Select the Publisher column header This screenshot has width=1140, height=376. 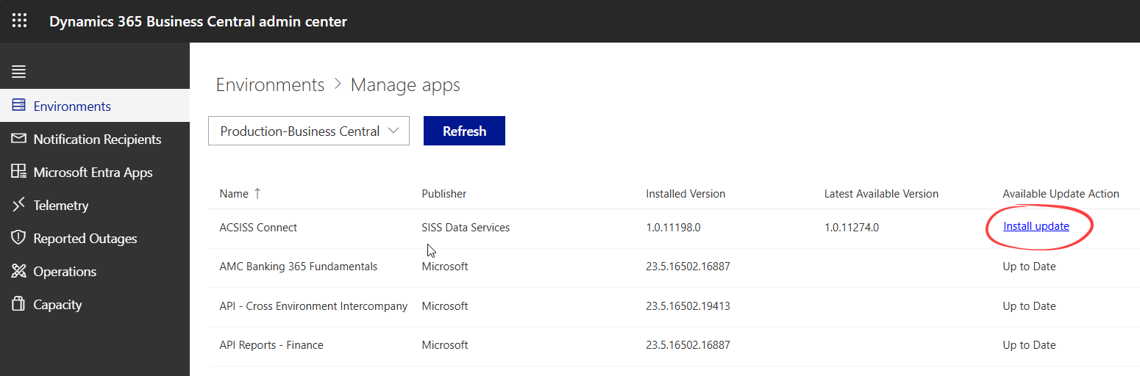[443, 194]
